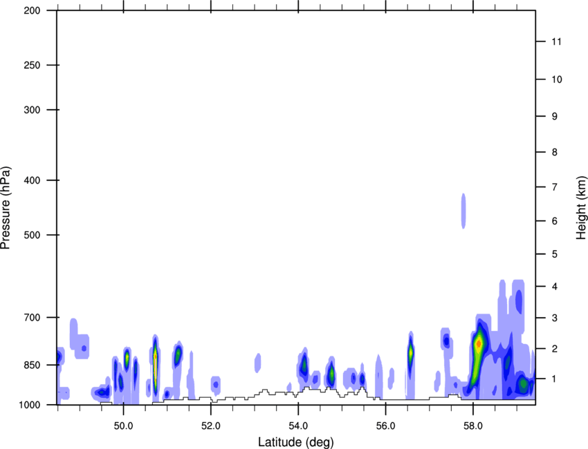Click the 1000 pressure tick label
The height and width of the screenshot is (449, 588).
(30, 405)
